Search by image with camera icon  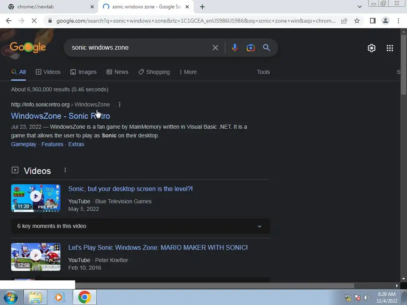click(250, 48)
